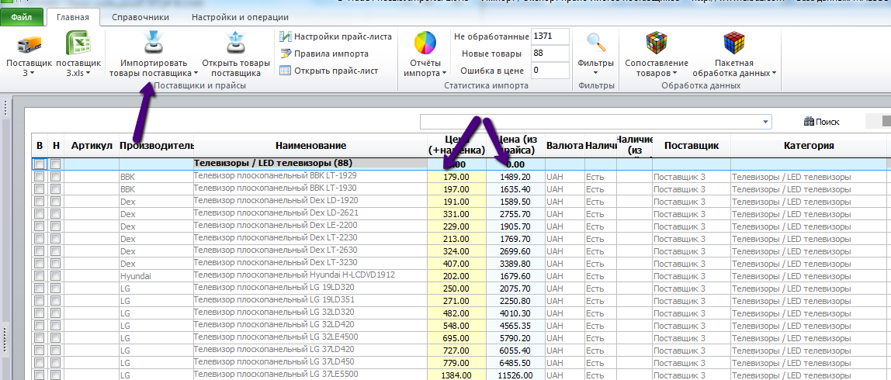Click the Поиск button
Viewport: 891px width, 380px height.
pos(822,122)
